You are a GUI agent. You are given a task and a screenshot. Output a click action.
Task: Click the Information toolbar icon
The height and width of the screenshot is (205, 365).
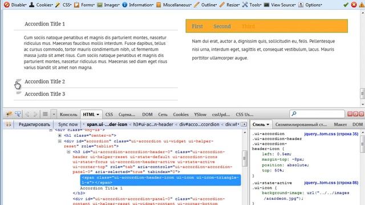click(x=125, y=5)
